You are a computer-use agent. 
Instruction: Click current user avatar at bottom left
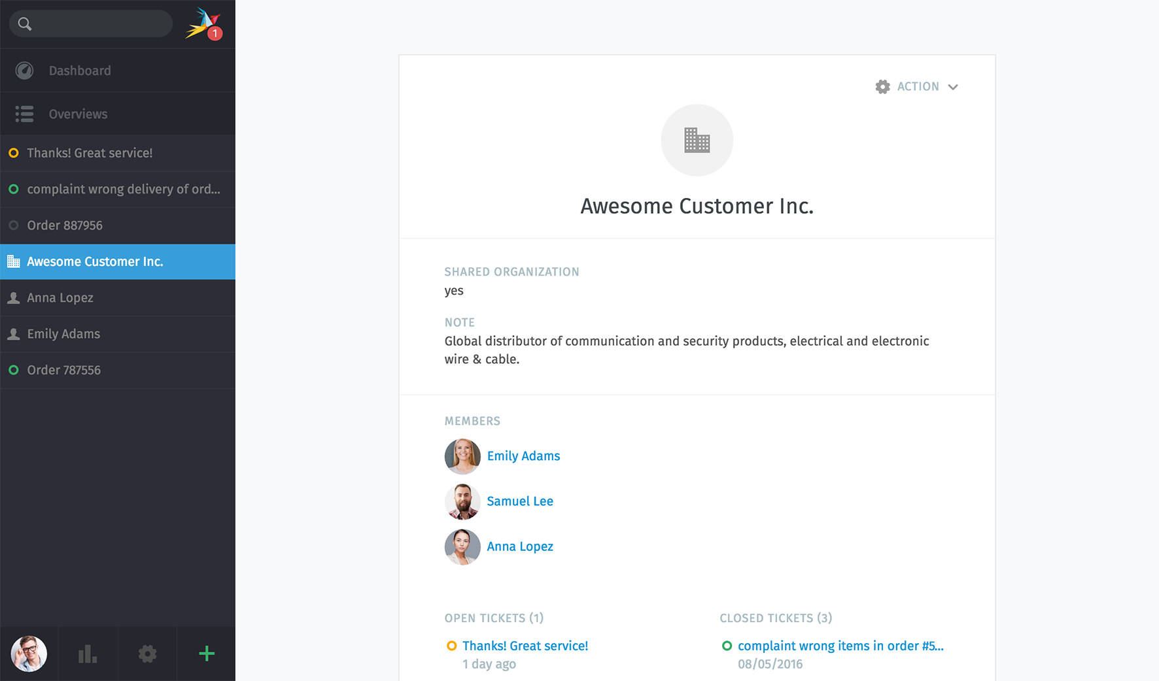(29, 654)
